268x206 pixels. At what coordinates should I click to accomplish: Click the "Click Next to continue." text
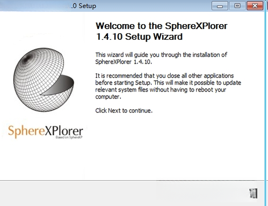click(124, 110)
